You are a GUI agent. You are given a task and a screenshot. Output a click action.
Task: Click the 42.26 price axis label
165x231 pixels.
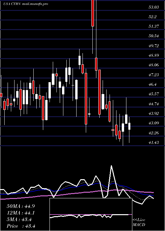pos(154,133)
